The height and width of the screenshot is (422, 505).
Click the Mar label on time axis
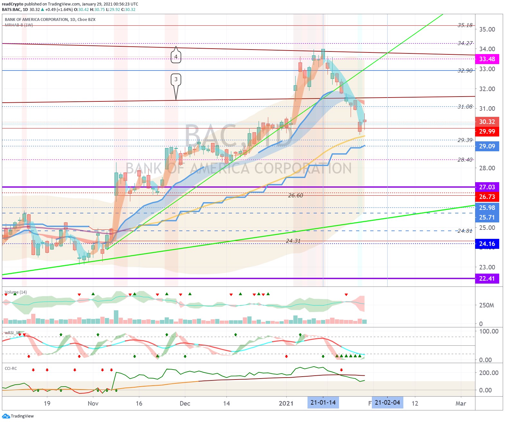(x=461, y=403)
